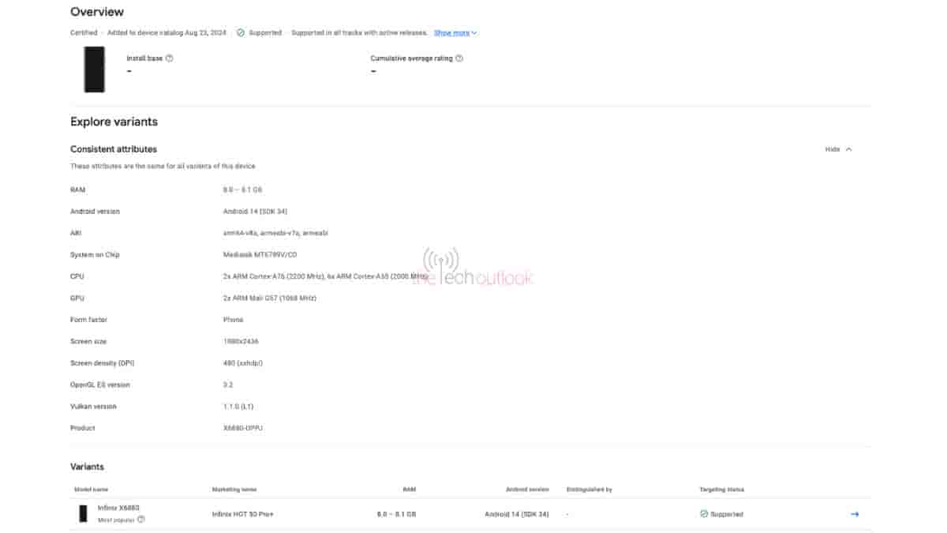This screenshot has width=947, height=533.
Task: Collapse Consistent attributes with the Hide chevron
Action: [848, 149]
